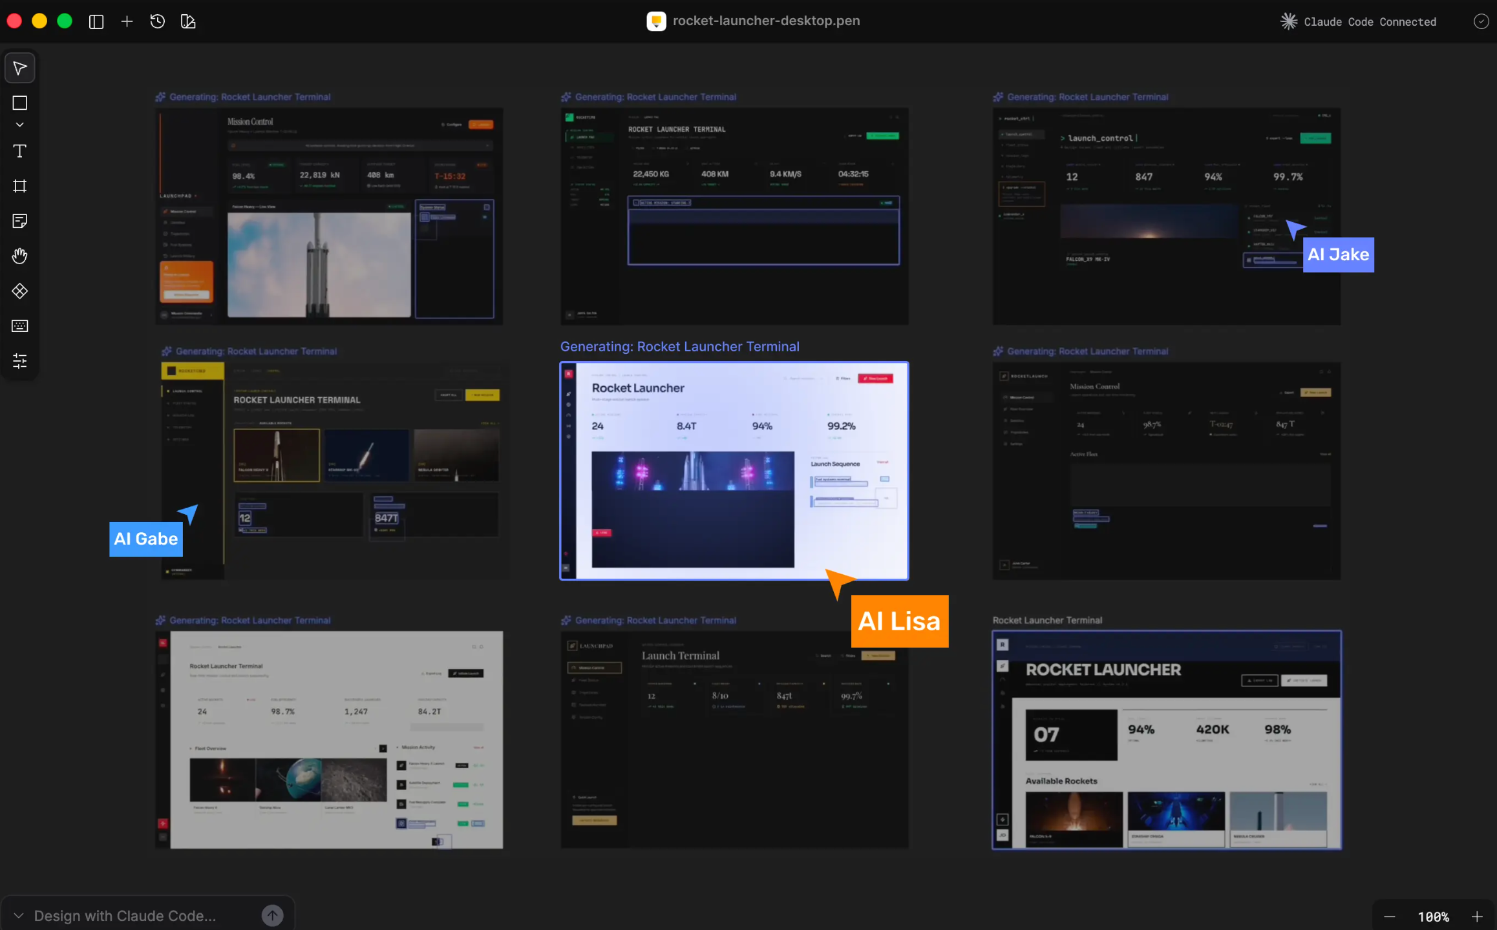Open the Components diamond tool
This screenshot has width=1497, height=930.
[x=20, y=291]
